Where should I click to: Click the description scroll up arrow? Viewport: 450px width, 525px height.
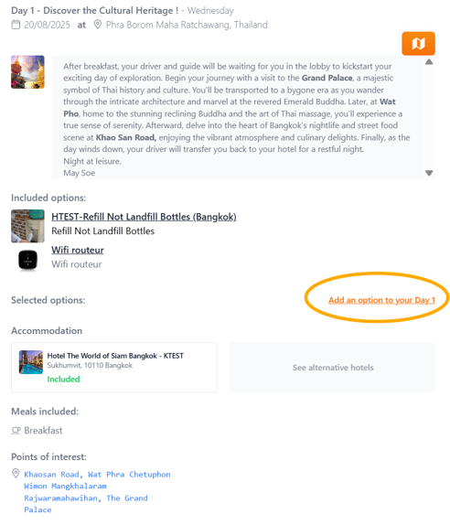(x=429, y=62)
